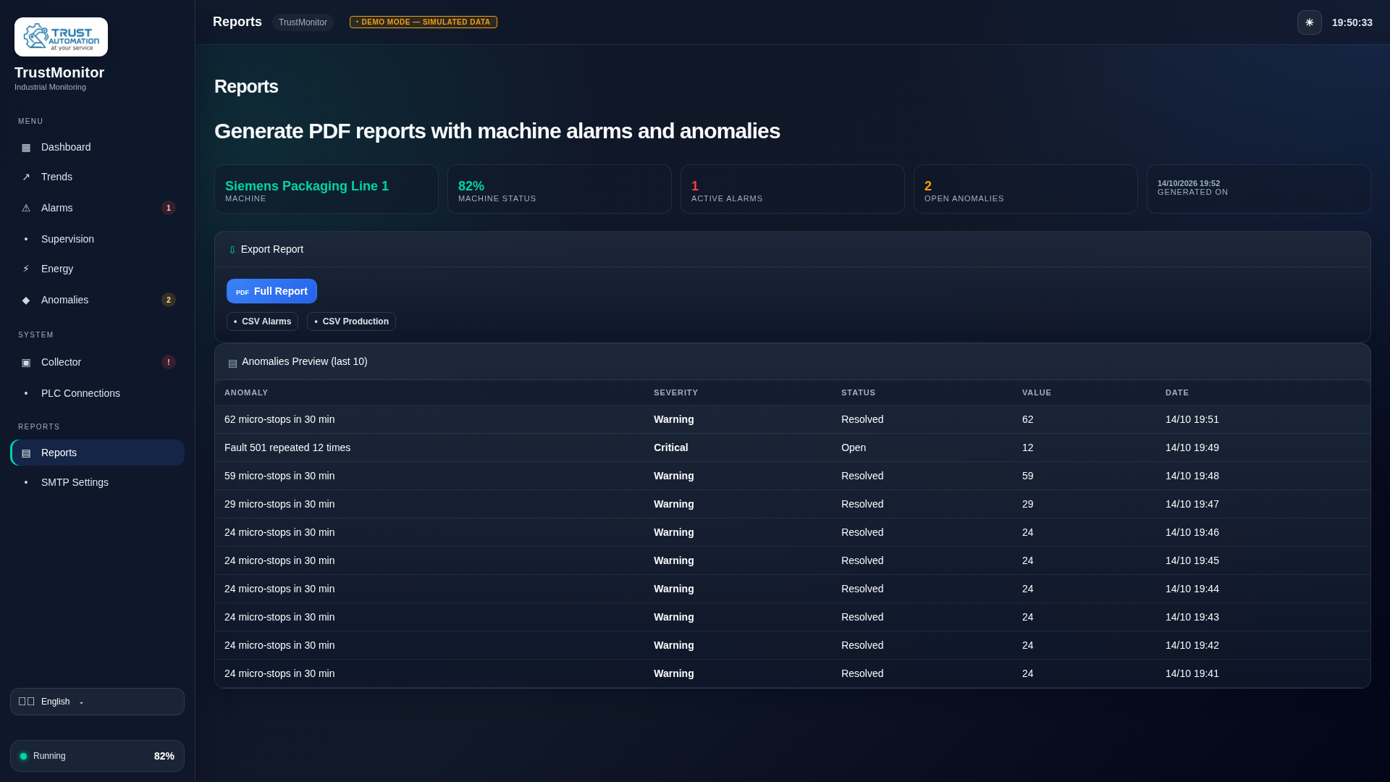This screenshot has width=1390, height=782.
Task: Select '59 micro-stops in 30 min' anomaly
Action: pos(793,476)
